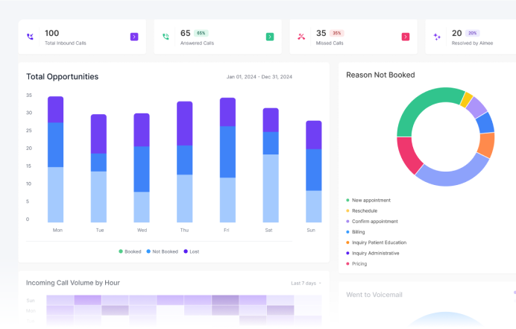Viewport: 516px width, 329px height.
Task: Toggle Booked series in chart legend
Action: tap(130, 251)
